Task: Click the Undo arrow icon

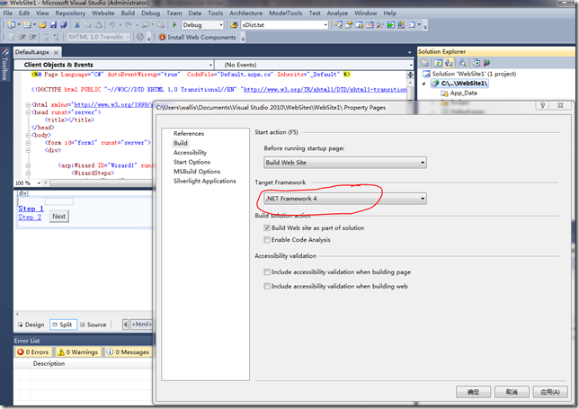Action: [x=111, y=25]
